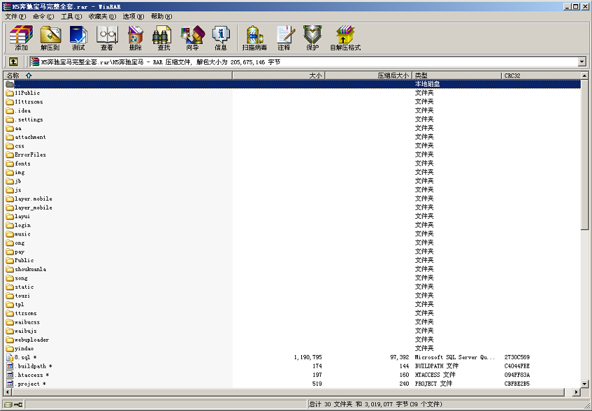The width and height of the screenshot is (592, 411).
Task: Click the Add (添加) toolbar icon
Action: (x=21, y=38)
